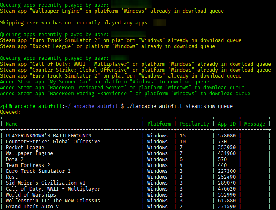Click popularity value 6 for Dota 2

click(181, 159)
